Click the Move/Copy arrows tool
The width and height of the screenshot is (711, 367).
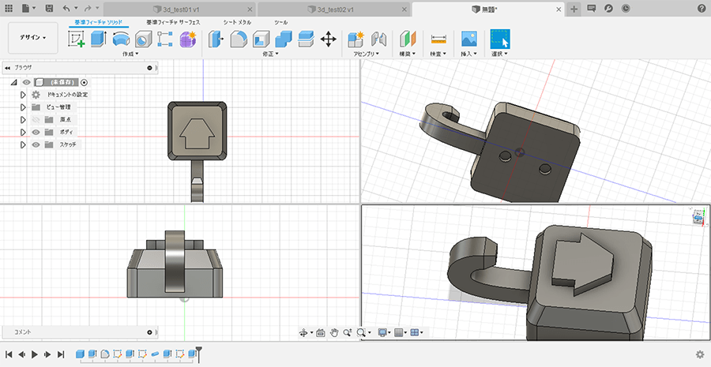click(x=328, y=39)
